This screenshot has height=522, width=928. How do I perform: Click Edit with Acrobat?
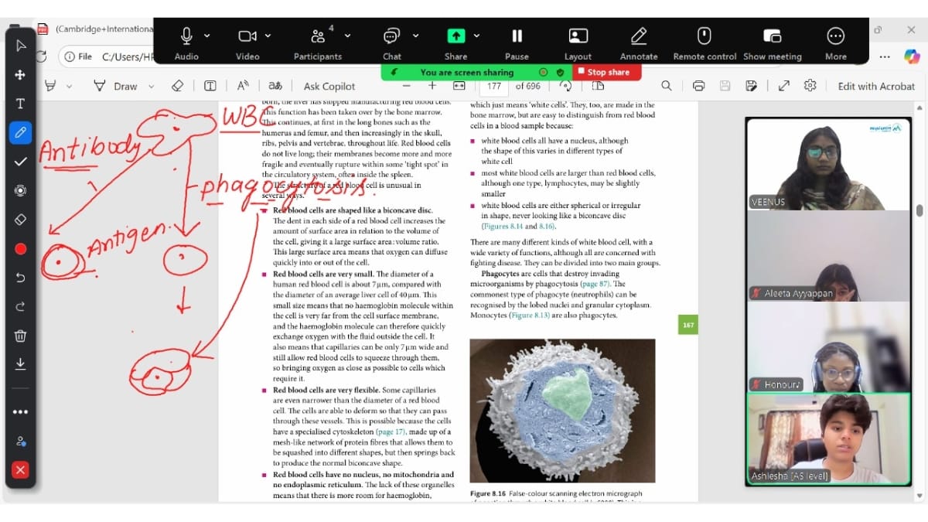876,86
